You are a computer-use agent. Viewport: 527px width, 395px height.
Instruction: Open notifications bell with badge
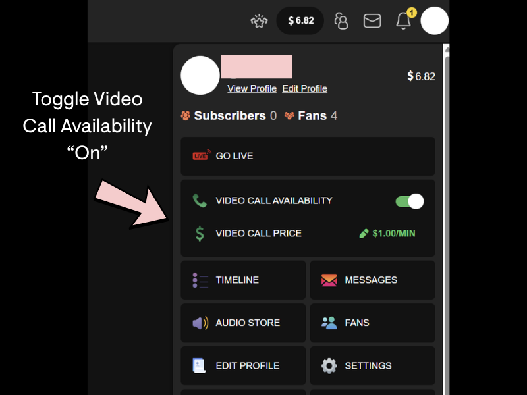[405, 20]
